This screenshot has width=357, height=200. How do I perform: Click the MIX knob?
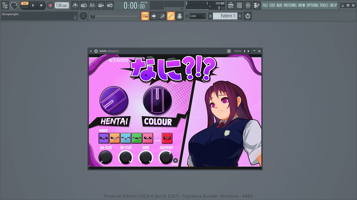(x=146, y=157)
